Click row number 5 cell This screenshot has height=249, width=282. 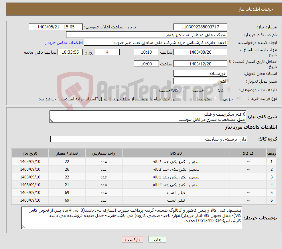click(x=271, y=192)
